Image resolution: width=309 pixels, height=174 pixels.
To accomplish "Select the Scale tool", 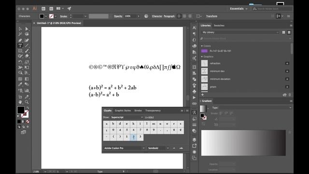I will (27, 62).
